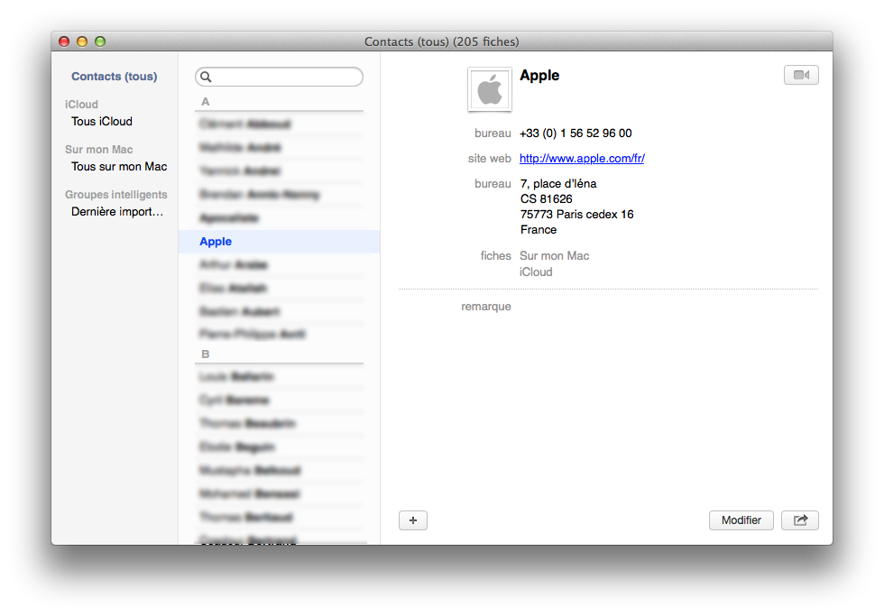
Task: Click the iCloud card source under fiches
Action: (536, 271)
